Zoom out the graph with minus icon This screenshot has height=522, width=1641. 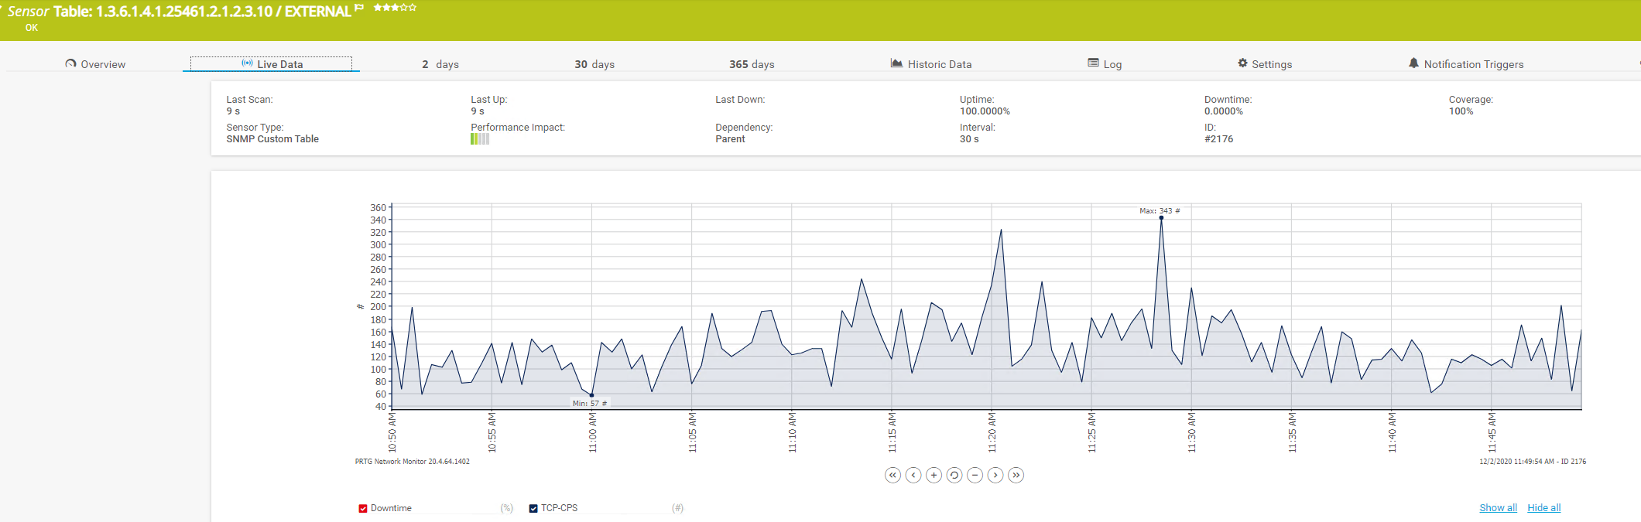(975, 475)
